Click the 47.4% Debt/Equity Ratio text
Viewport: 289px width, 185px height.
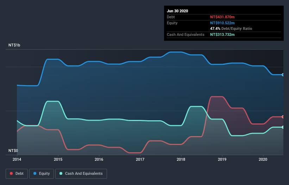231,28
